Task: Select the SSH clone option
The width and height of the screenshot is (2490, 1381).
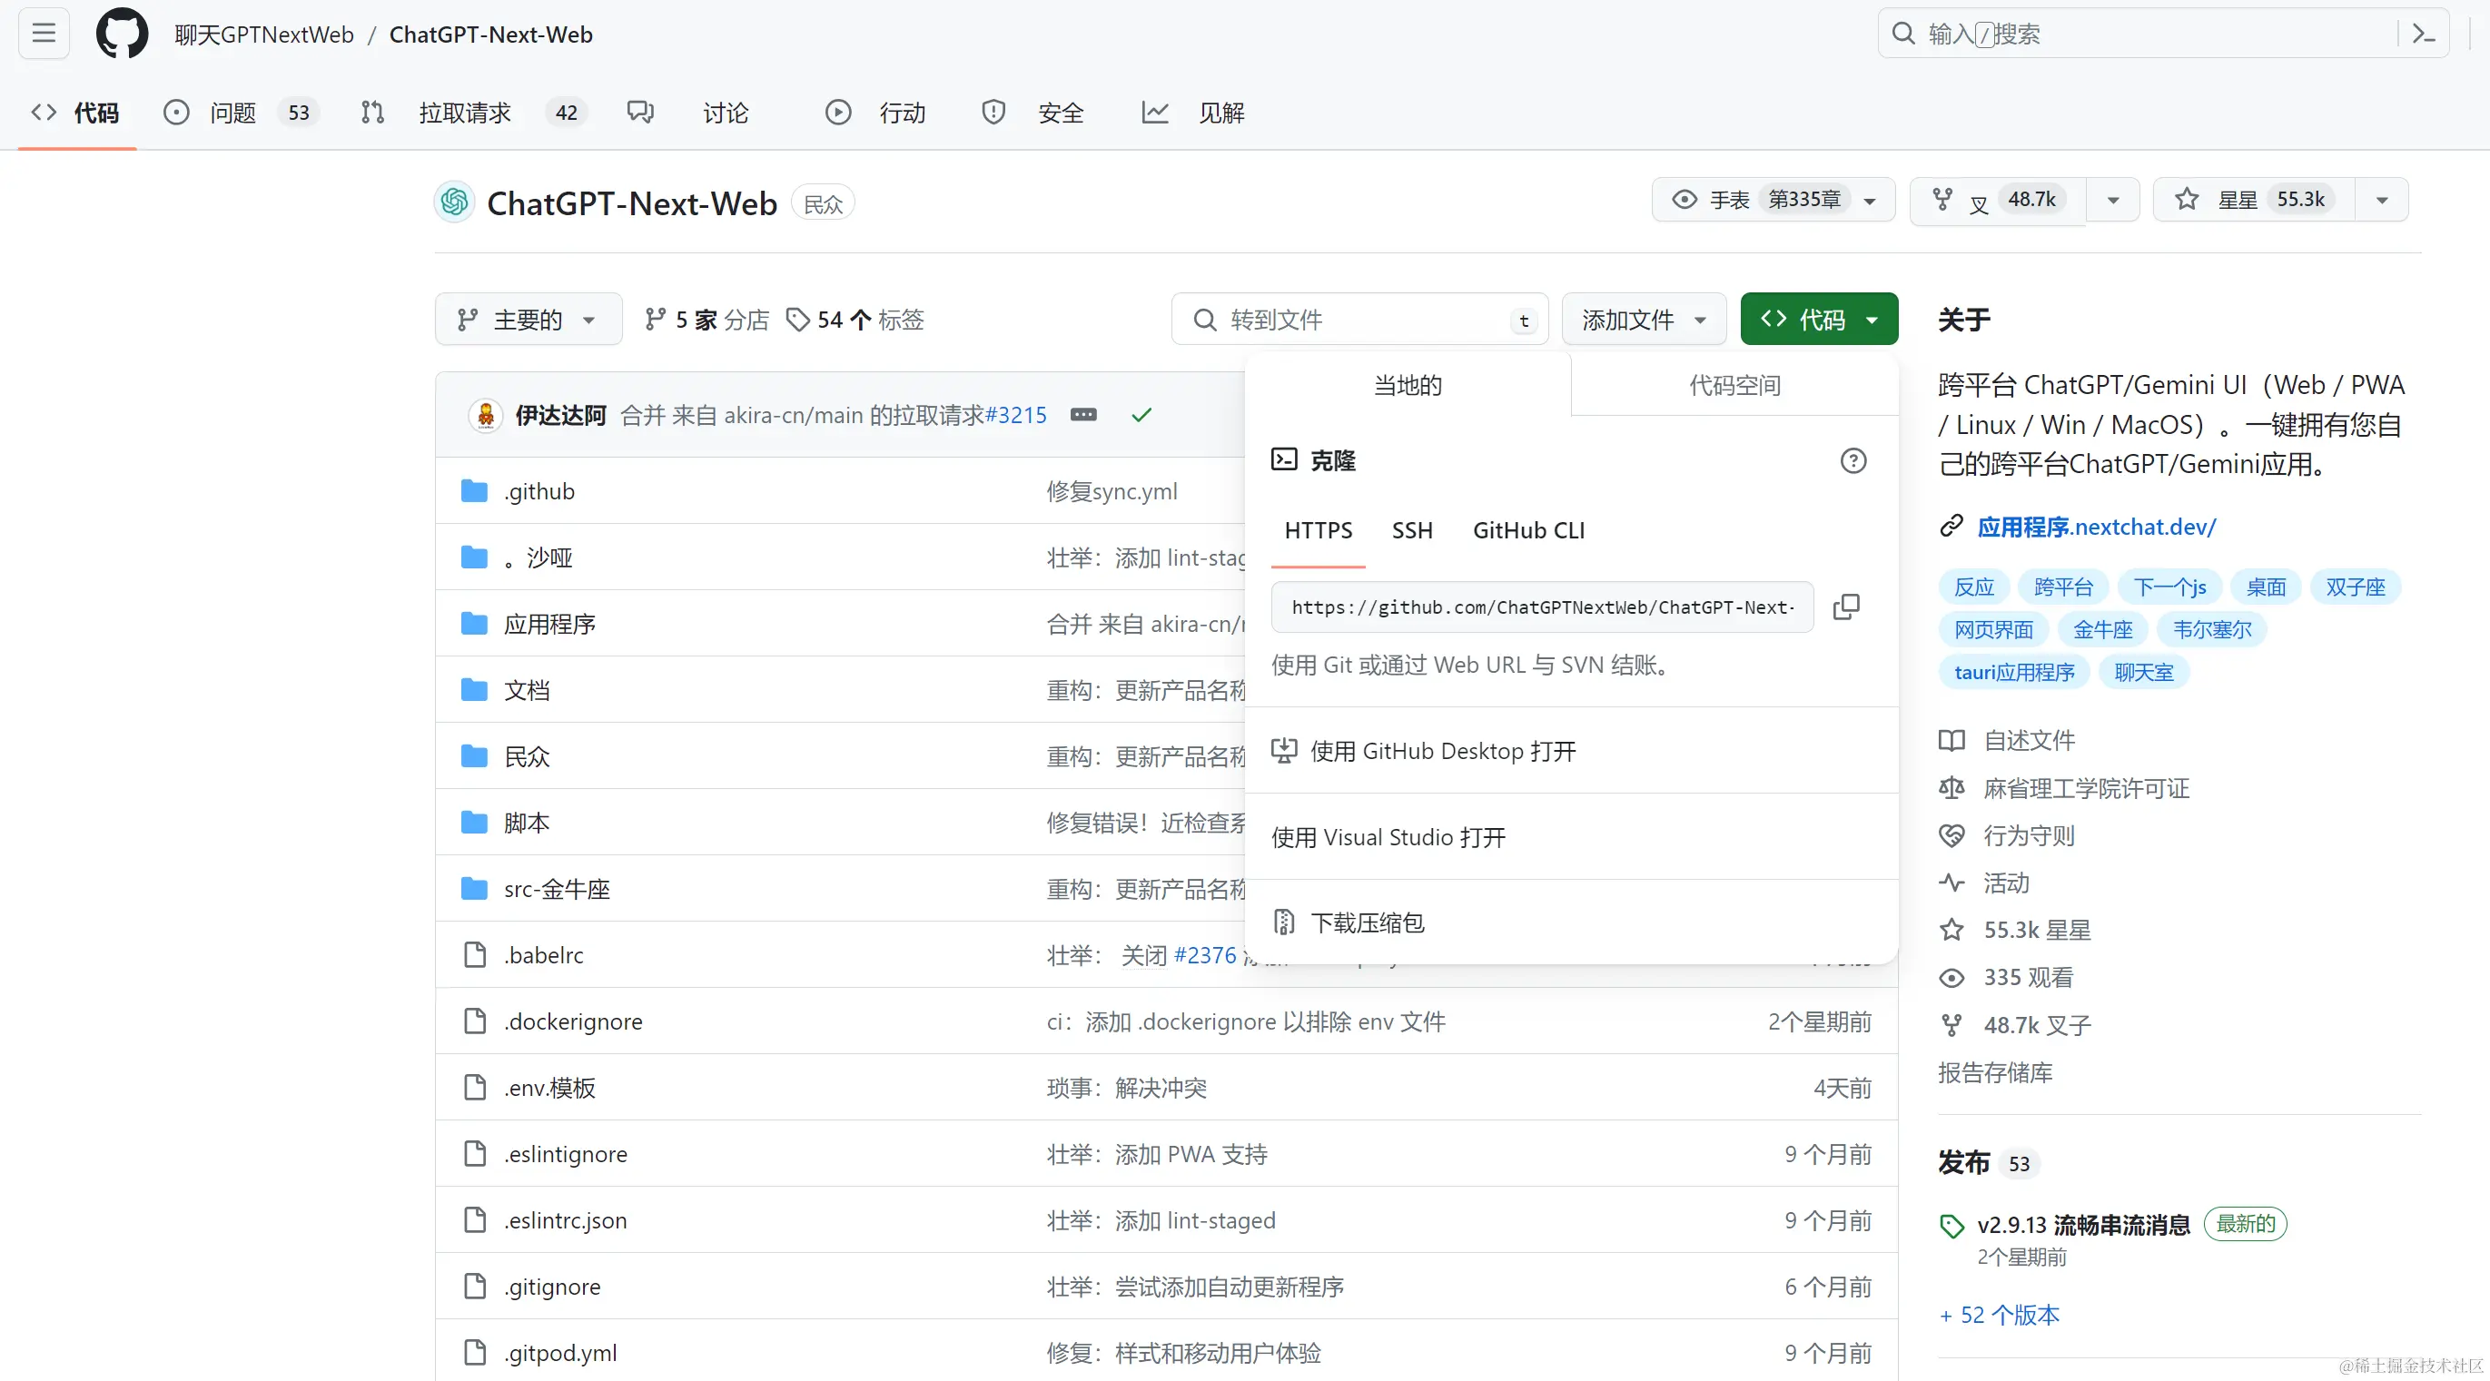Action: pos(1412,529)
